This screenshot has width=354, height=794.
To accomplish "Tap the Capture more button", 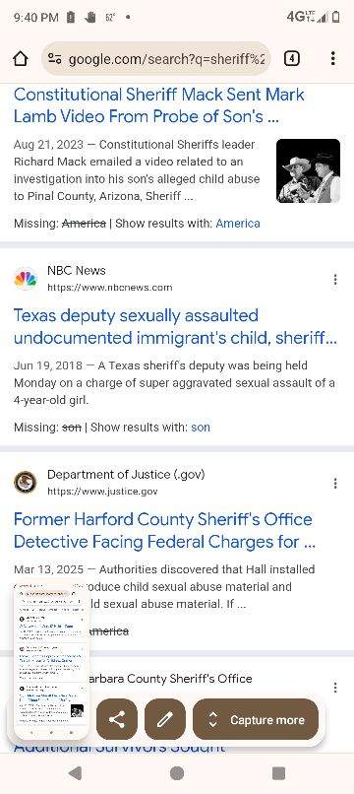I will 256,719.
